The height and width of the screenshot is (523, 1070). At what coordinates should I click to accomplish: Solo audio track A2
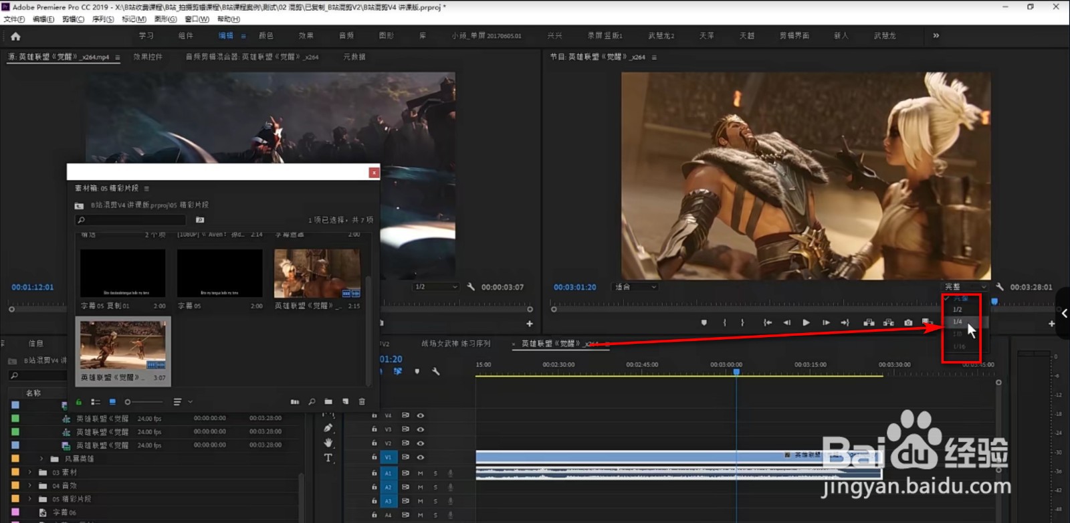point(435,487)
